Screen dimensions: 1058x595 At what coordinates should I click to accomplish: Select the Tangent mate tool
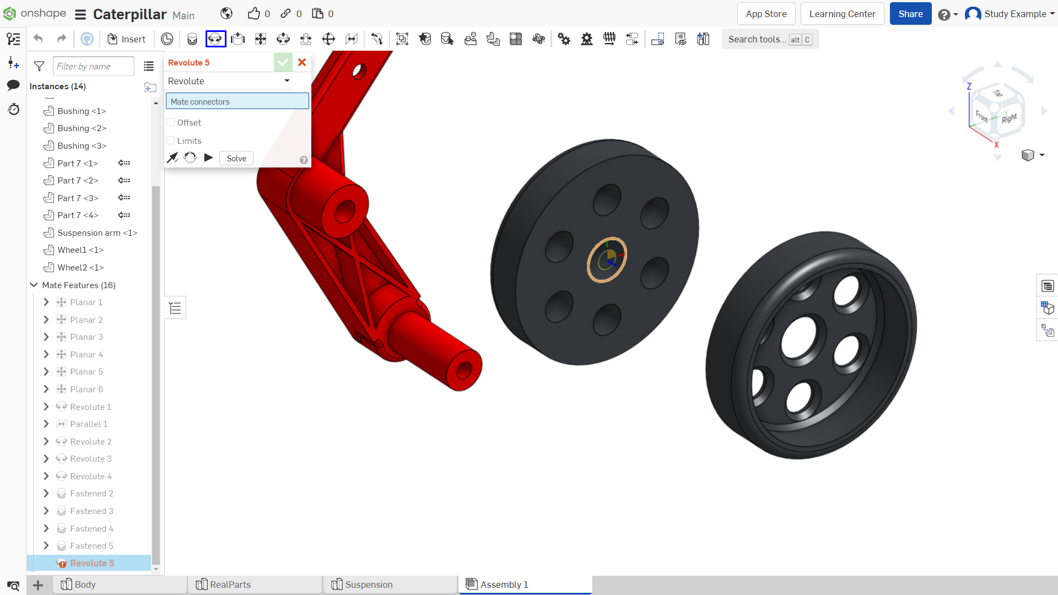pos(377,39)
